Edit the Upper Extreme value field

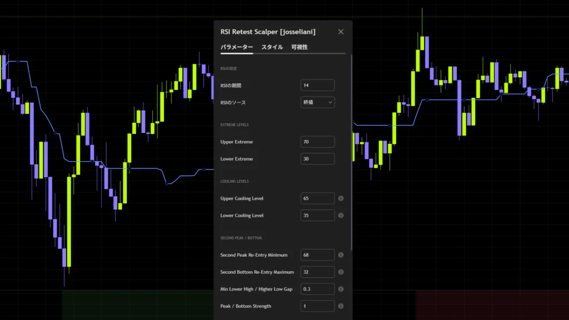point(317,142)
